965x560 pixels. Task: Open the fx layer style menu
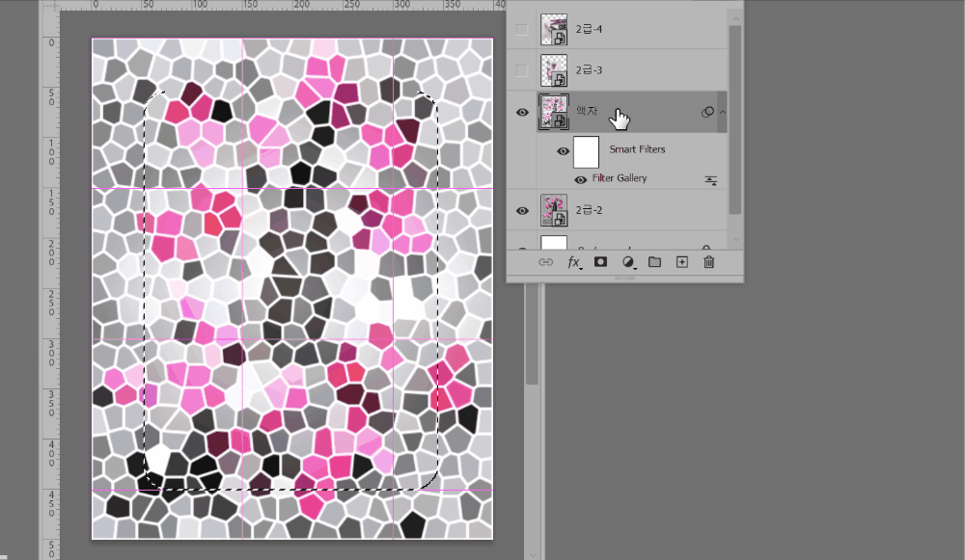573,262
